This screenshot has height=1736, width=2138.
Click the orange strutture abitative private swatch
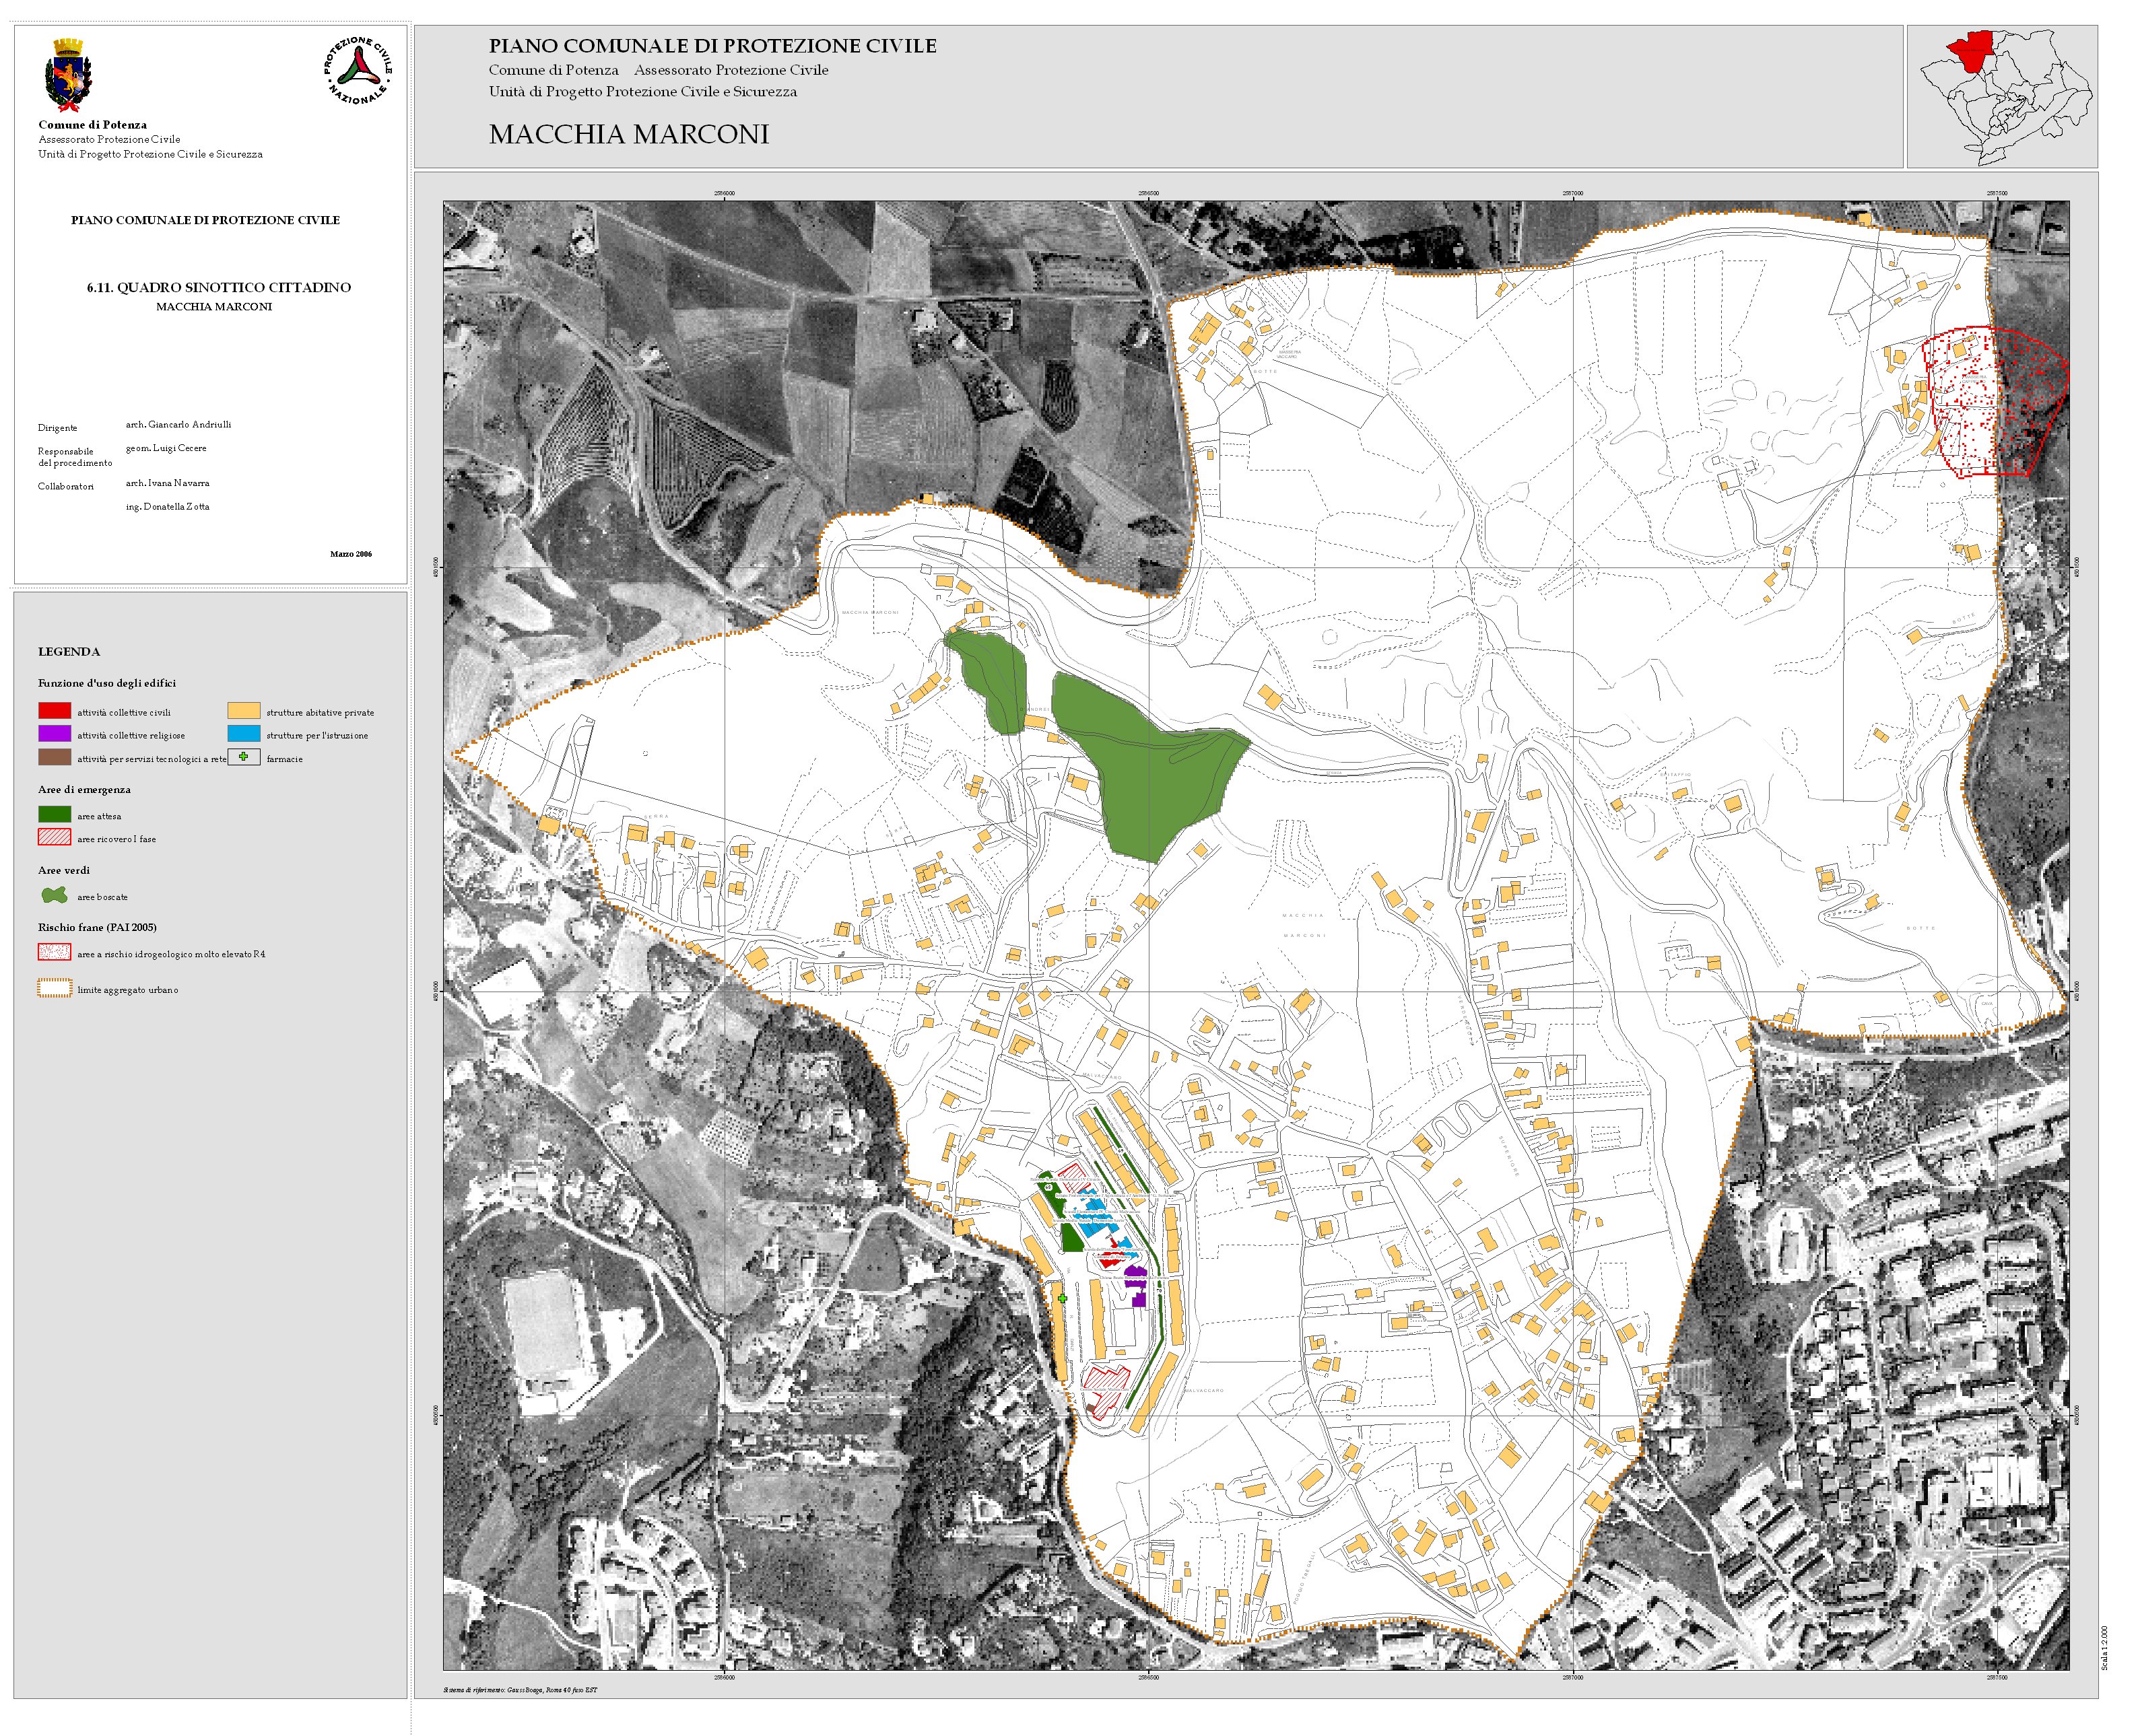[x=244, y=711]
